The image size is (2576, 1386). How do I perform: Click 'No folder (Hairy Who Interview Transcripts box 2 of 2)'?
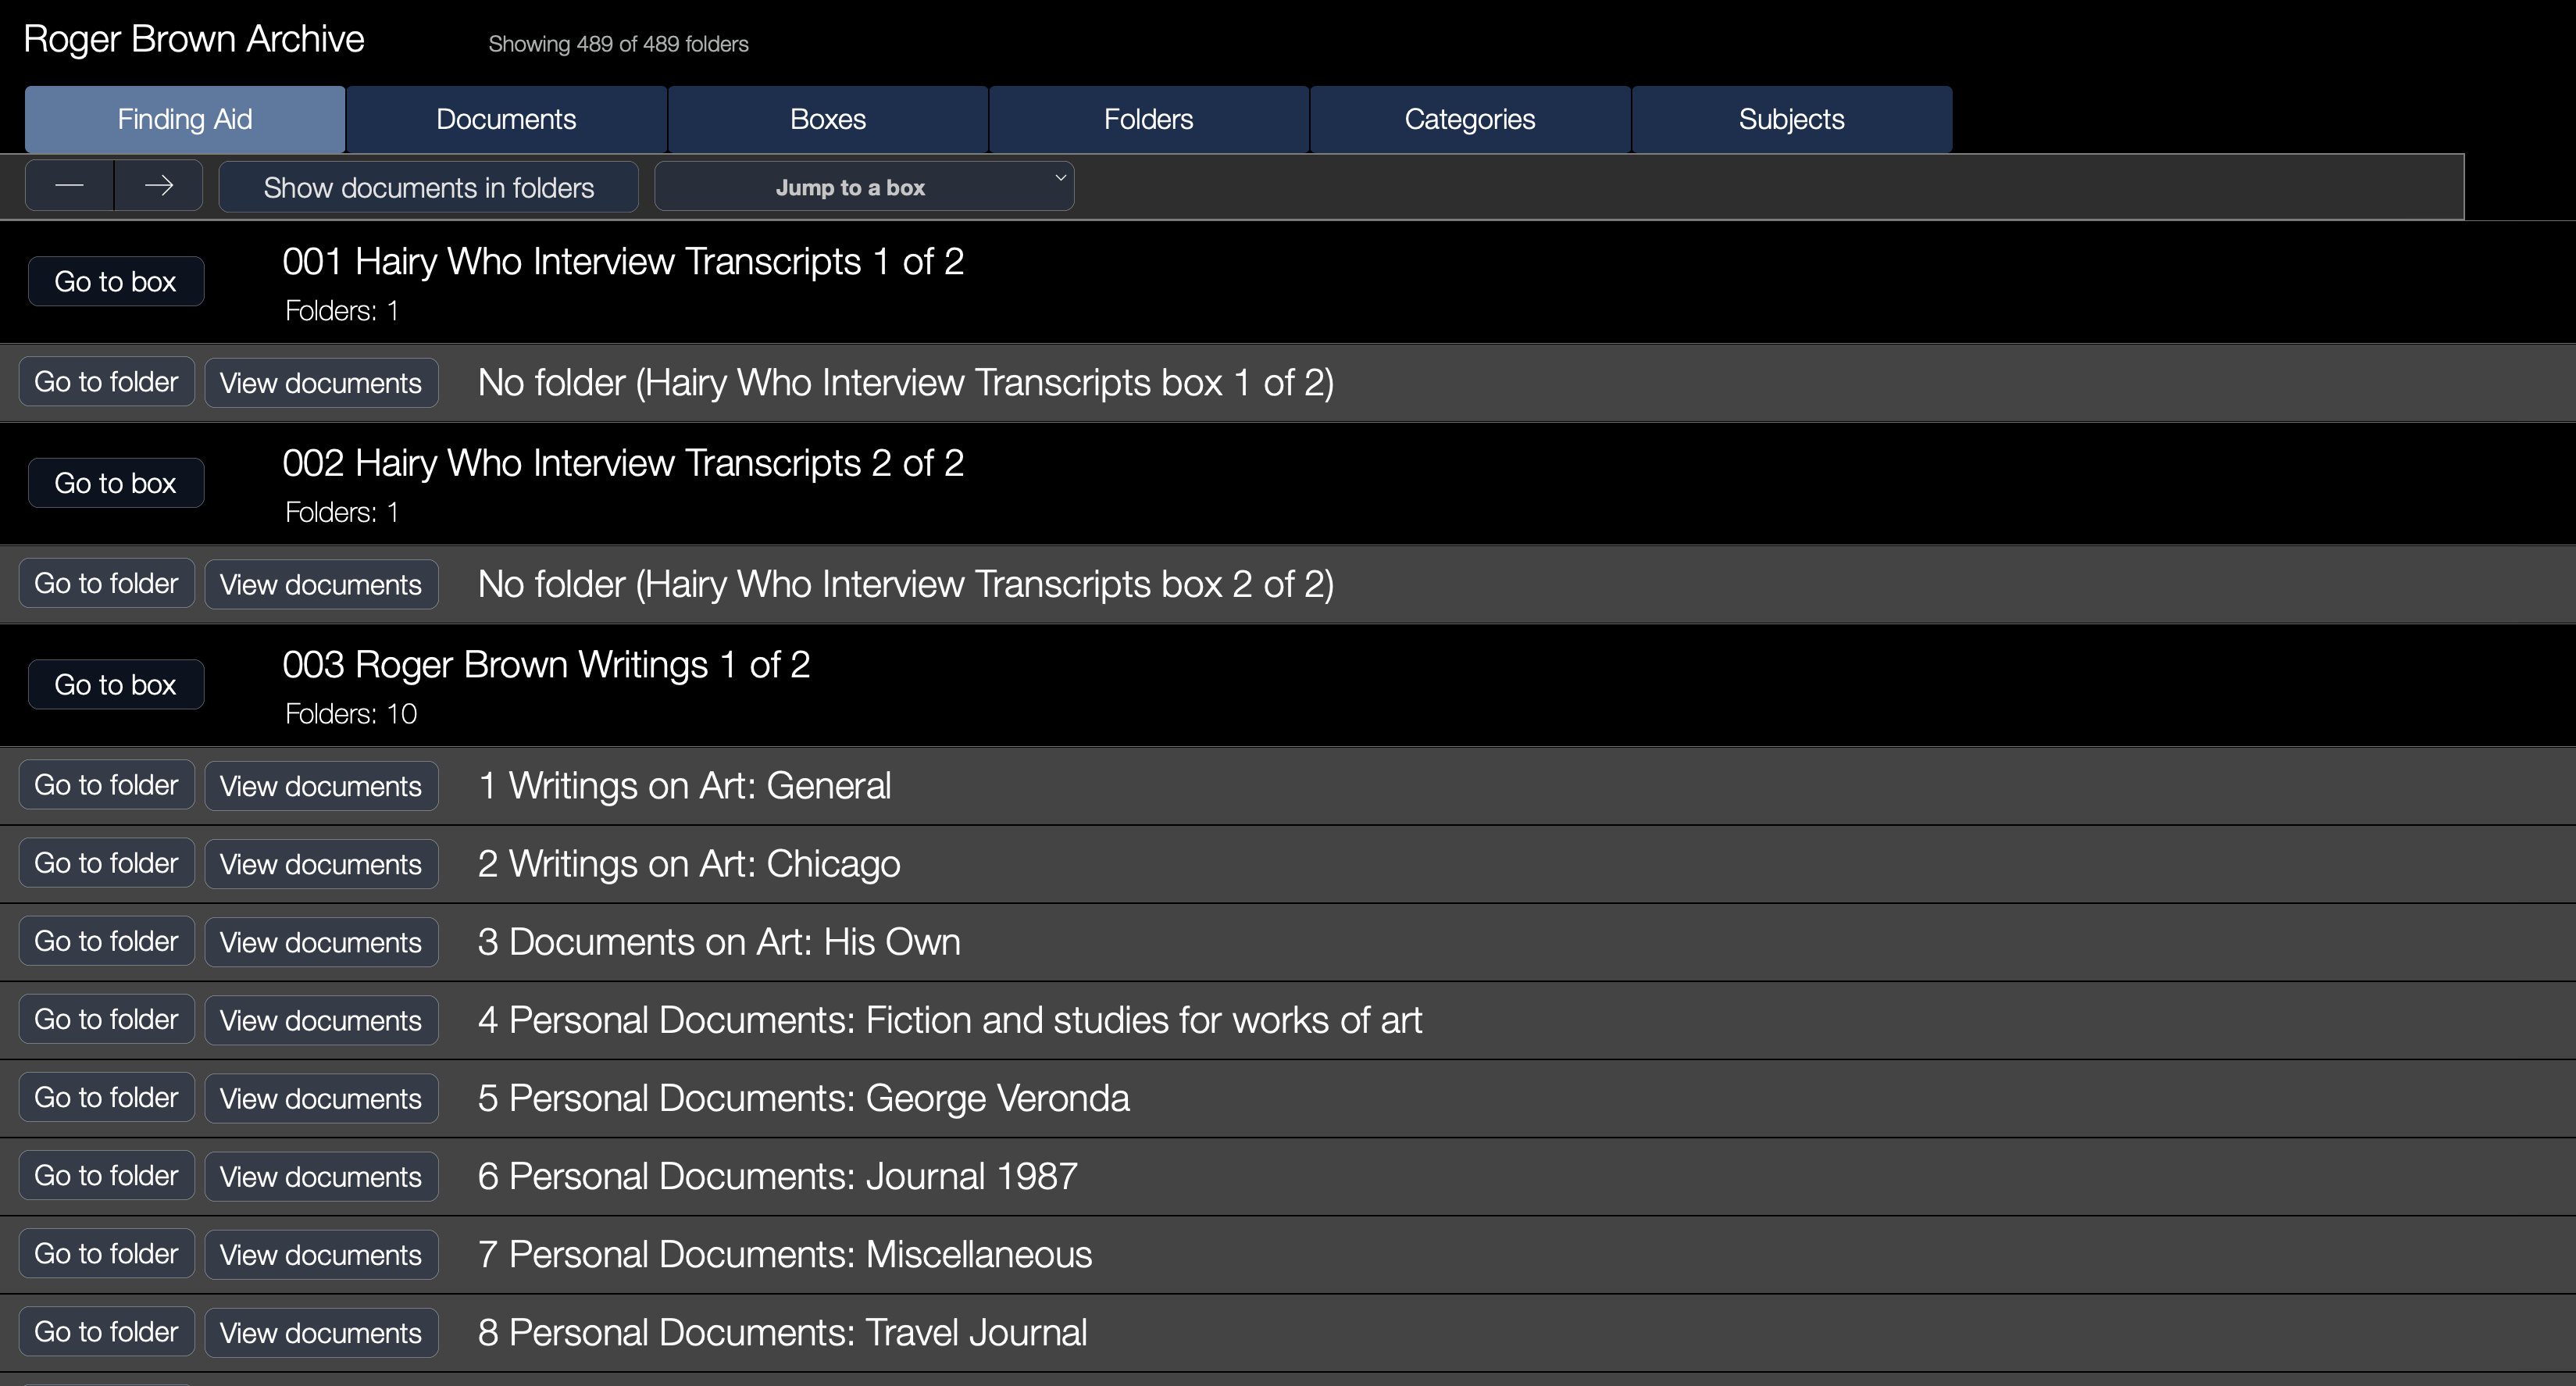pyautogui.click(x=906, y=585)
